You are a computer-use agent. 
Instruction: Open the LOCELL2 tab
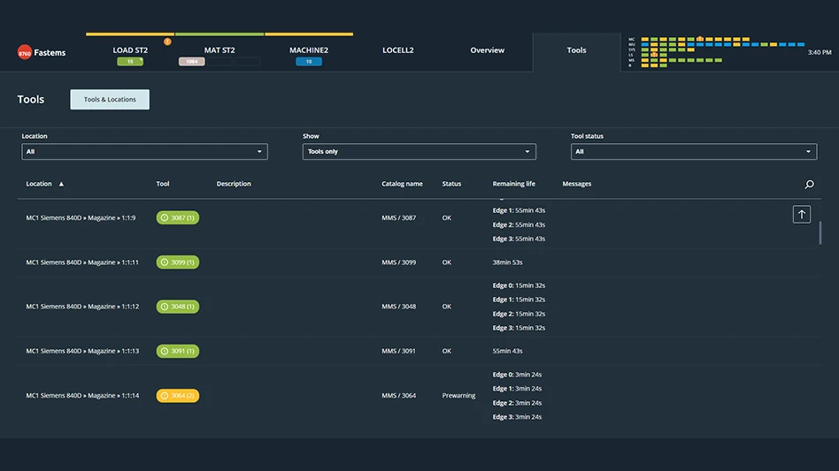397,50
